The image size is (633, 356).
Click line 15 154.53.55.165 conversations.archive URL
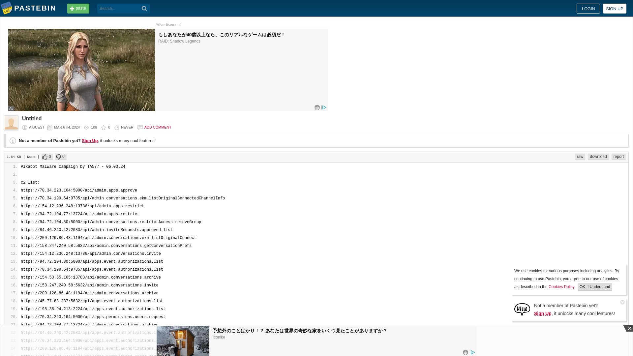[91, 278]
